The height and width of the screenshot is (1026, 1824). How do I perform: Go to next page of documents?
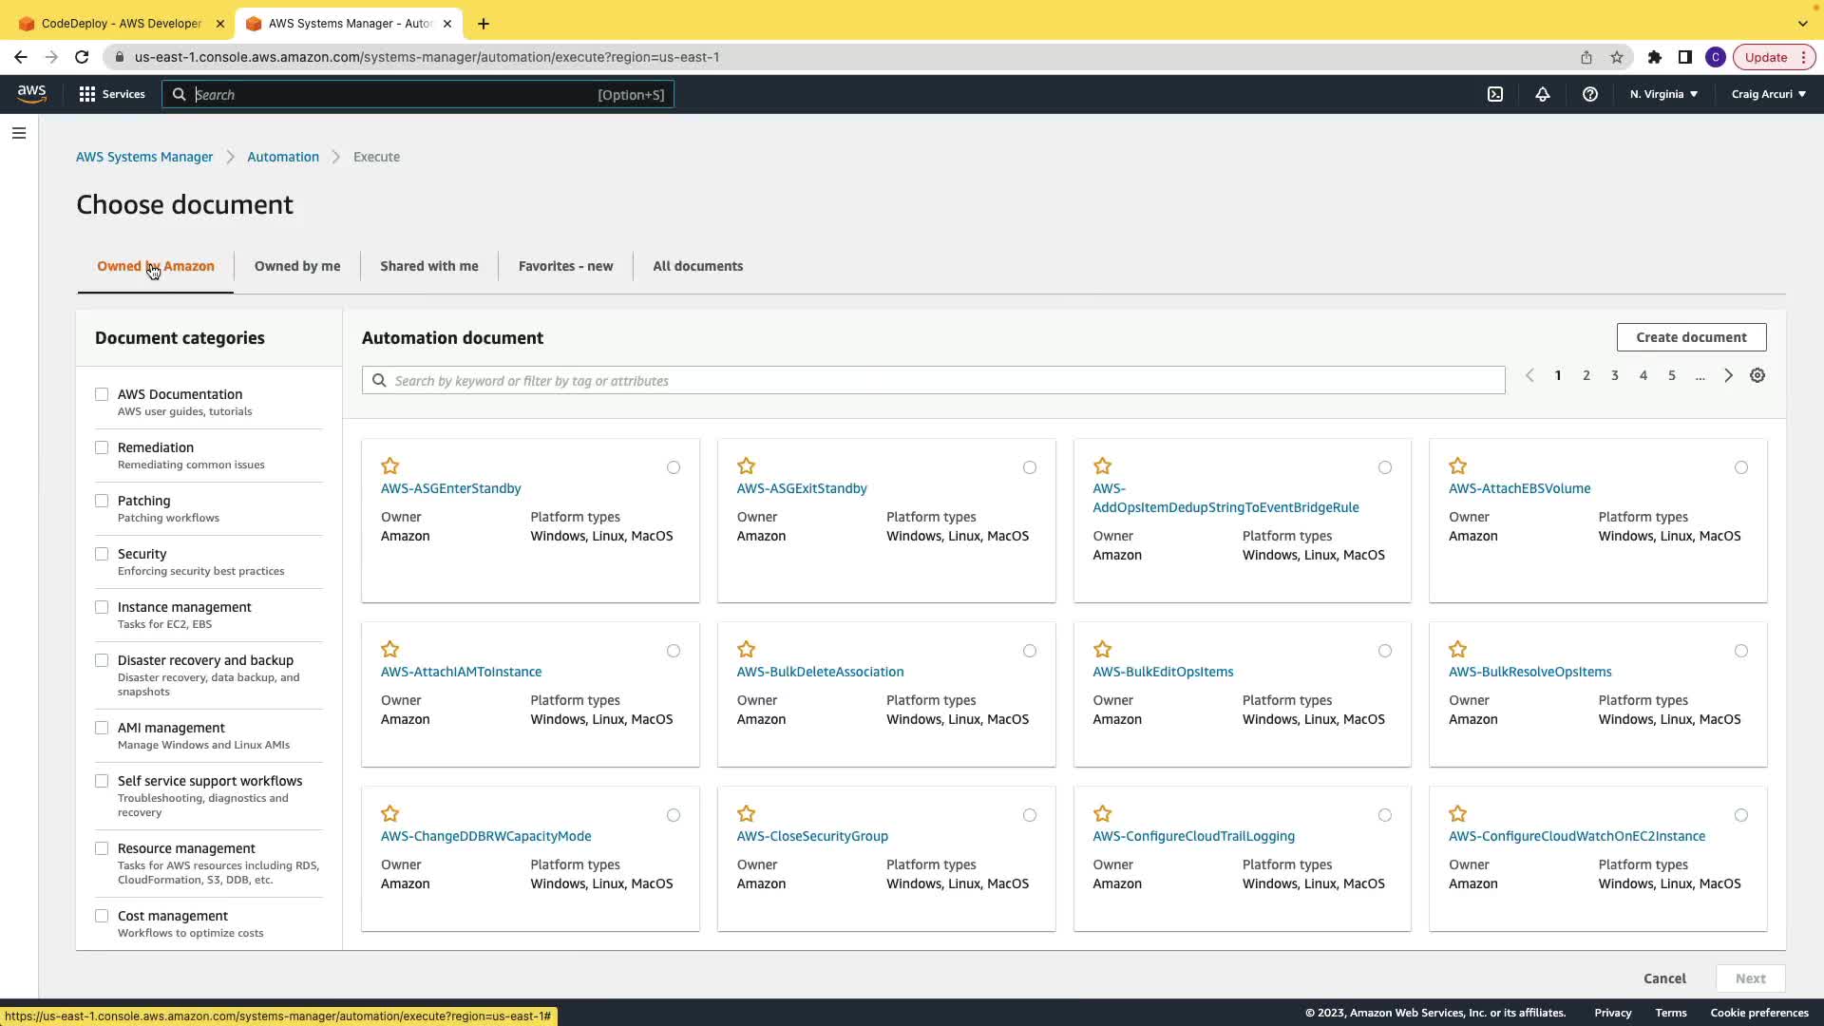[1728, 375]
